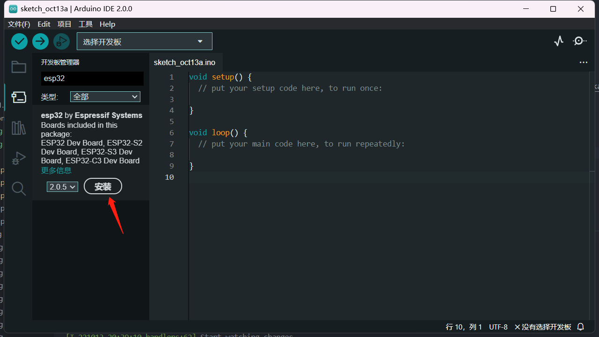Click line number 10 in gutter

pyautogui.click(x=169, y=177)
